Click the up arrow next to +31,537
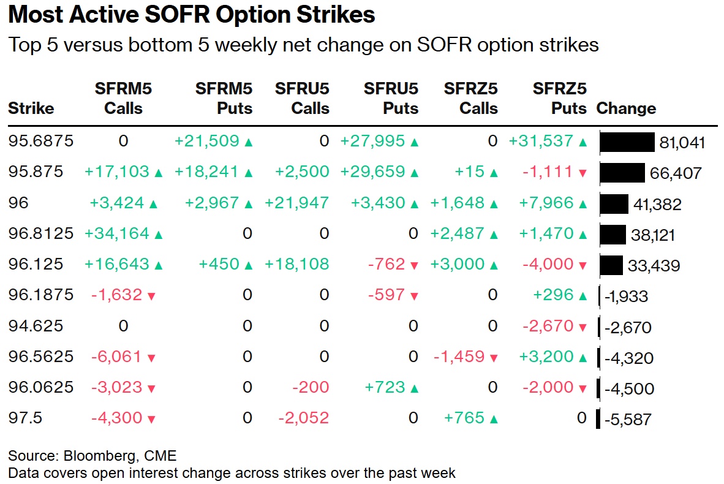Screen dimensions: 724x484 click(583, 142)
